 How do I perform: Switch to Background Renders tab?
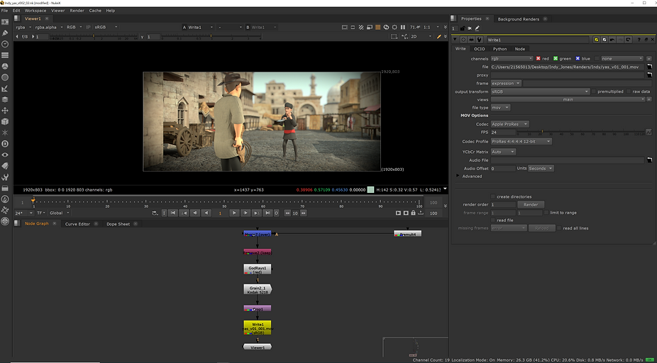(x=519, y=19)
